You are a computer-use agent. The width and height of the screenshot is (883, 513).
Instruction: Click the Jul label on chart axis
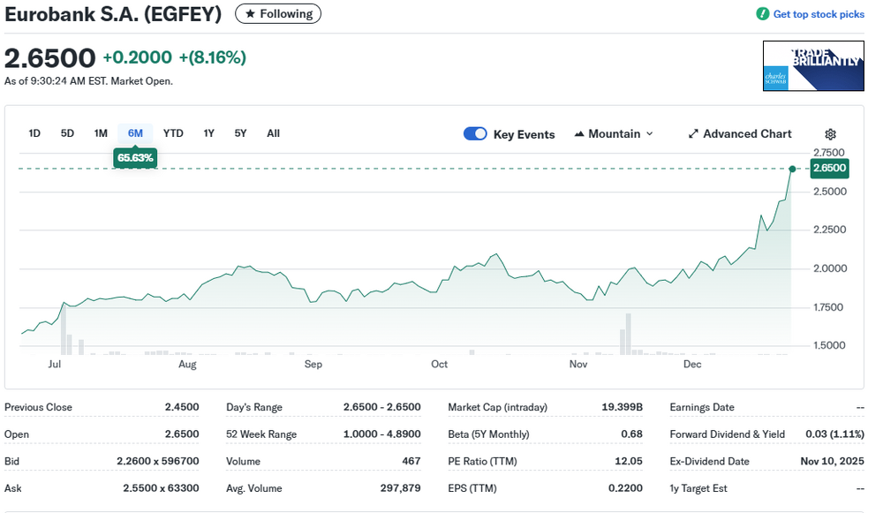[x=55, y=365]
